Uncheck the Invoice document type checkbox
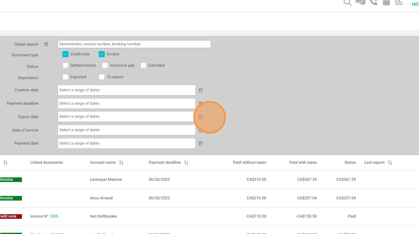Viewport: 419px width, 234px height. [102, 54]
